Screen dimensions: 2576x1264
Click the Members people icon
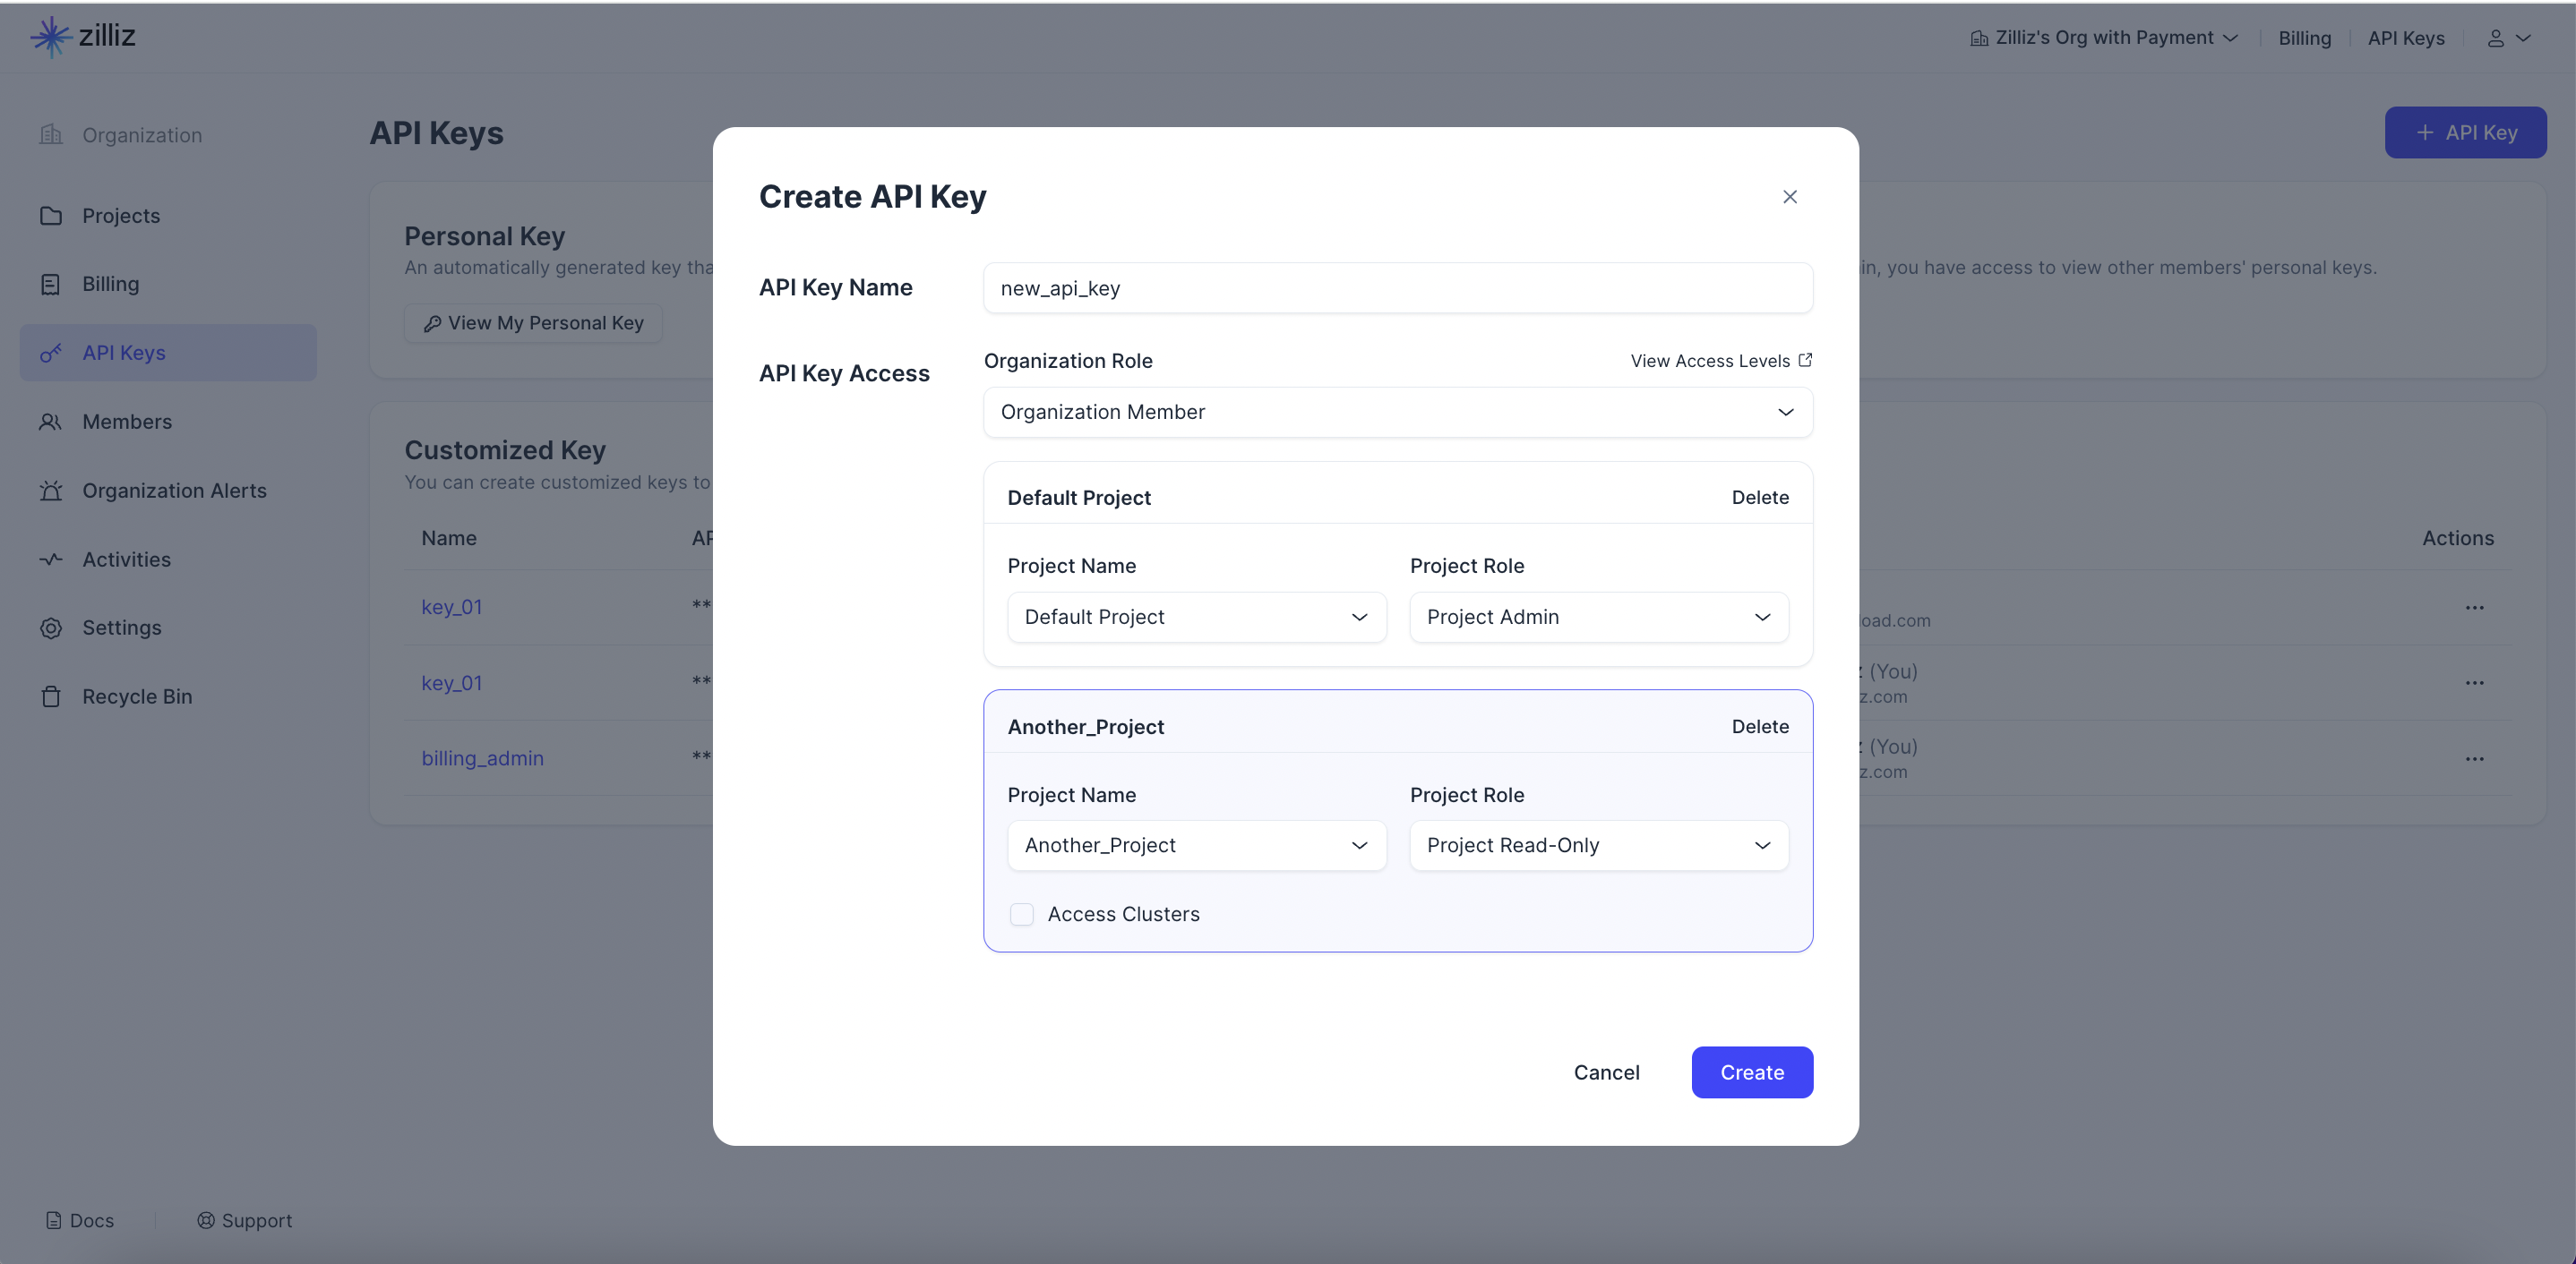(x=51, y=422)
